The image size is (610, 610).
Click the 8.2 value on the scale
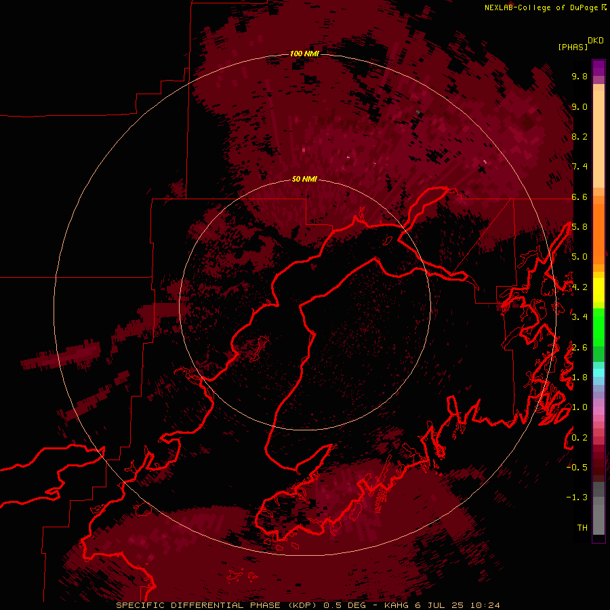tap(579, 136)
